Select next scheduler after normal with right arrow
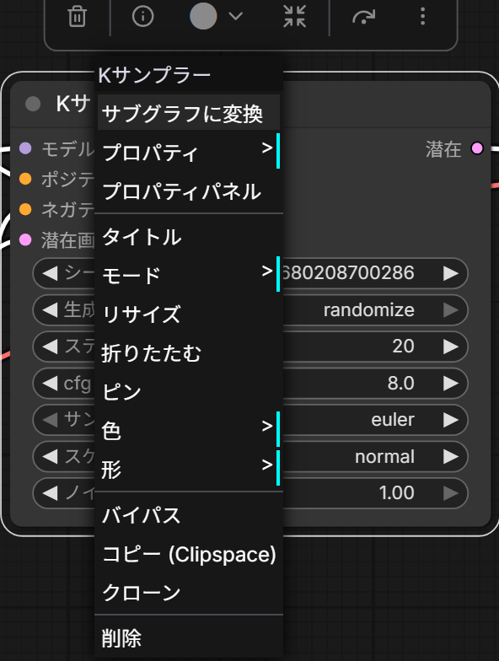Screen dimensions: 499x661 (450, 457)
